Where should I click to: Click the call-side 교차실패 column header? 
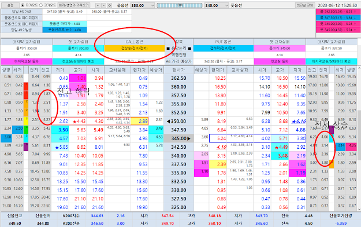point(118,70)
